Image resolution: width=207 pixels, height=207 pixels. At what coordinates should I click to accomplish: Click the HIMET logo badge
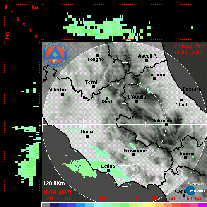click(x=196, y=191)
